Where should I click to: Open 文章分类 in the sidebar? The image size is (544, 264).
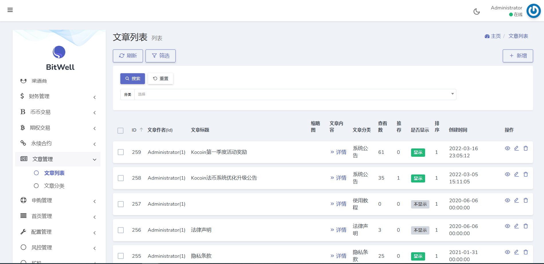tap(54, 186)
